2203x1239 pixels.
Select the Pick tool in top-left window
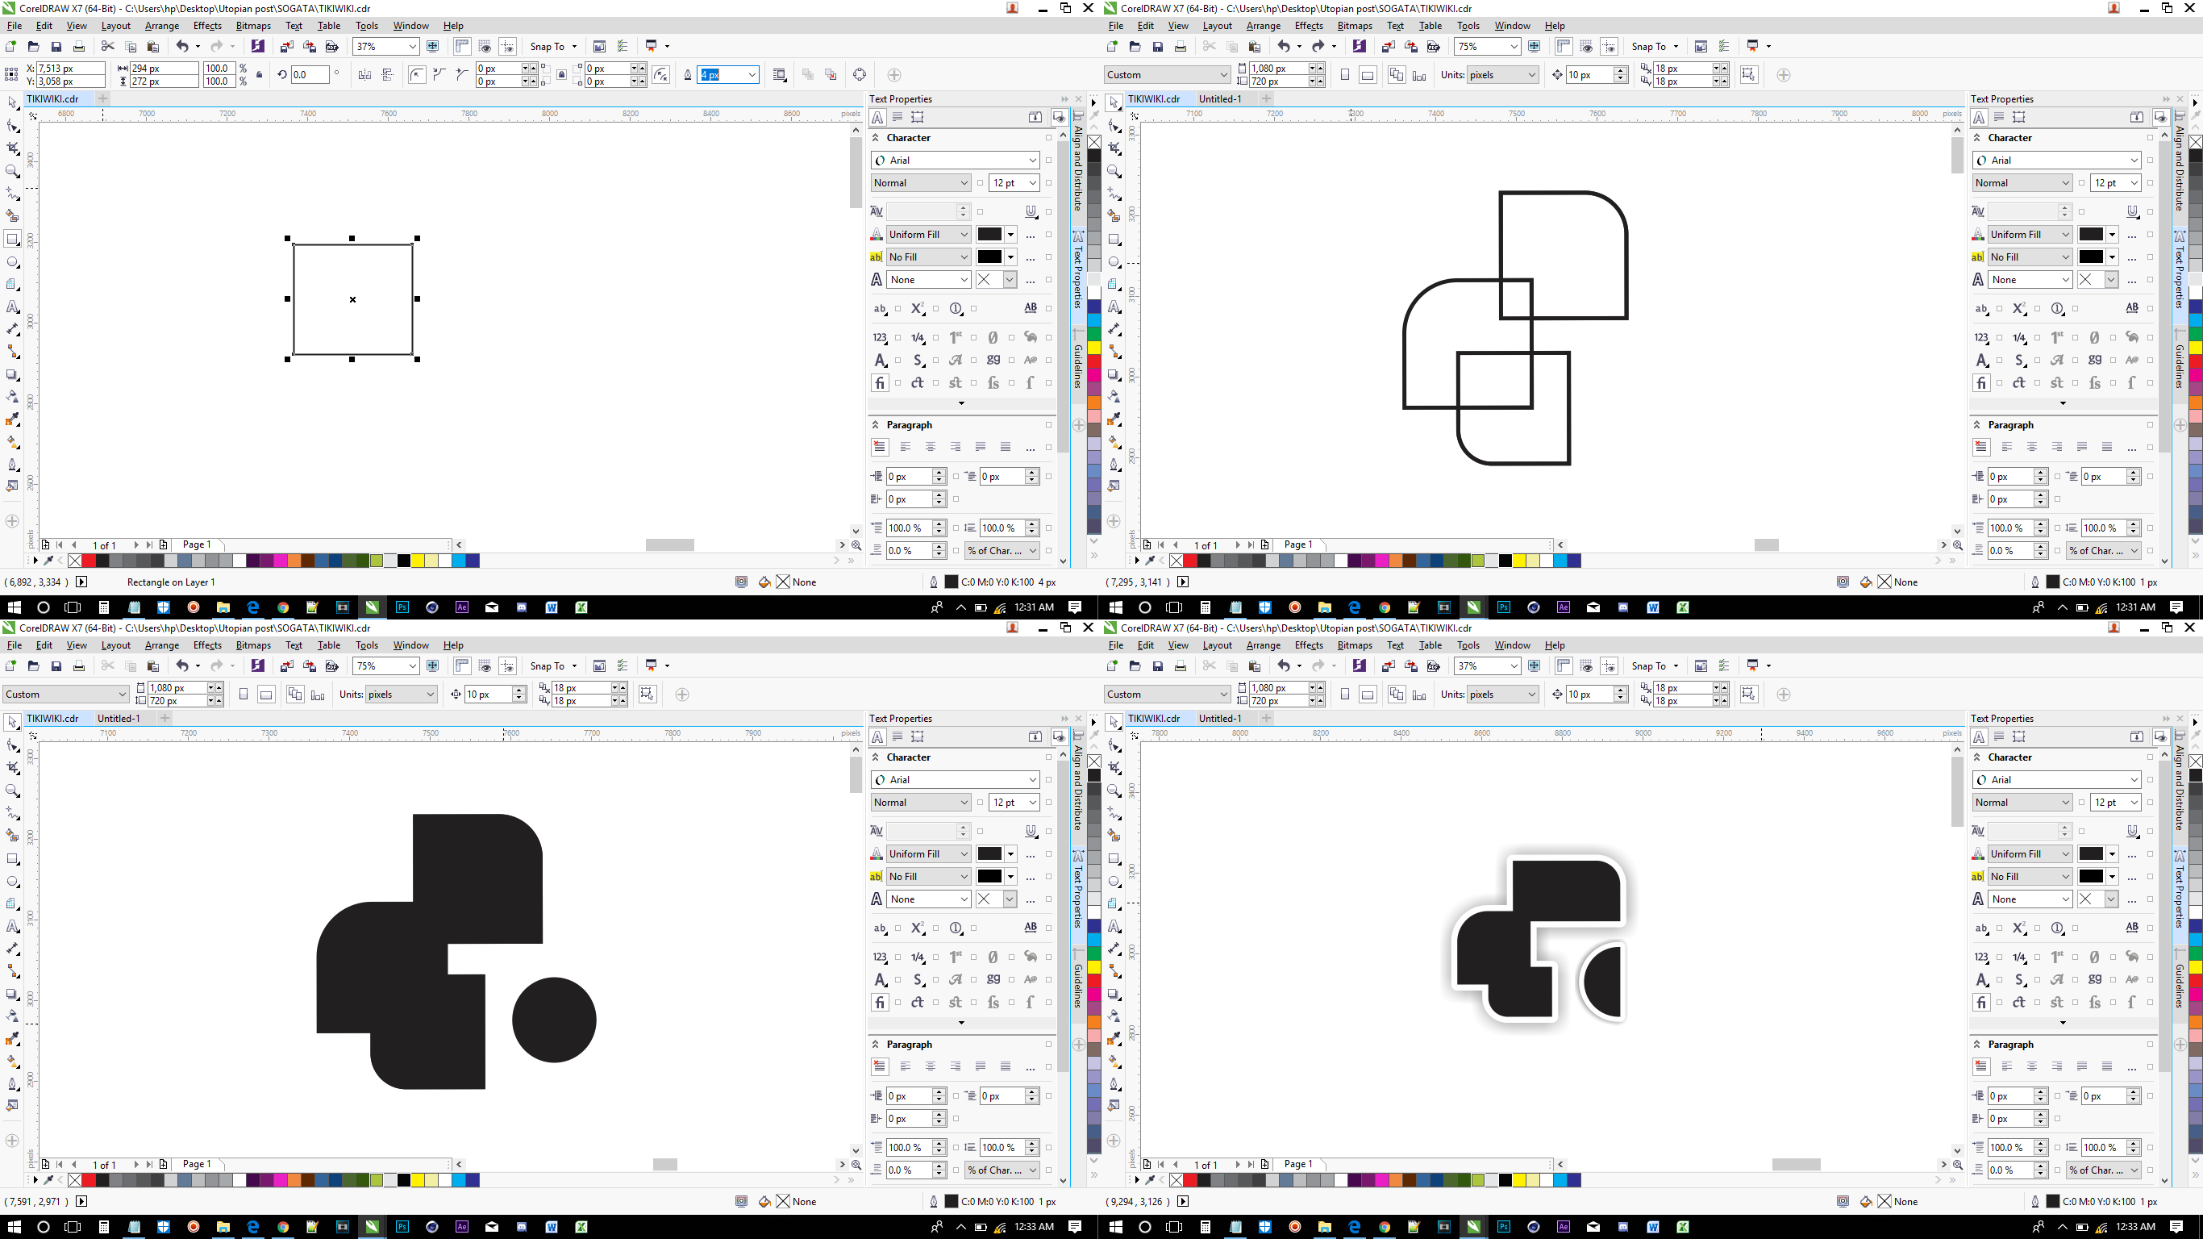pyautogui.click(x=13, y=102)
